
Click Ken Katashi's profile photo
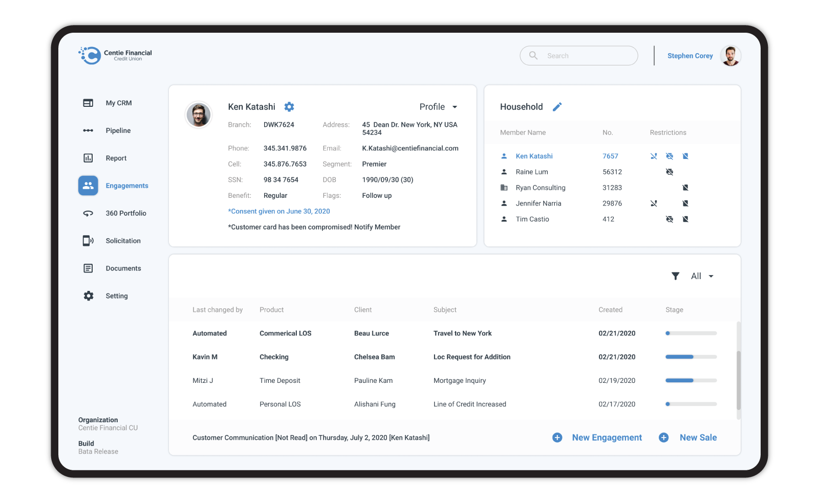(x=199, y=115)
